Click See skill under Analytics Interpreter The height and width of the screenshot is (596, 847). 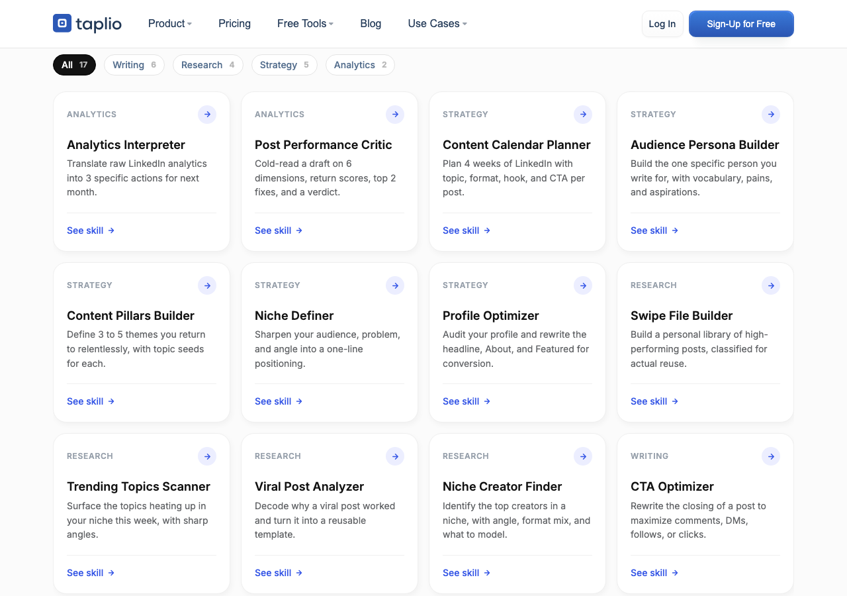[91, 230]
